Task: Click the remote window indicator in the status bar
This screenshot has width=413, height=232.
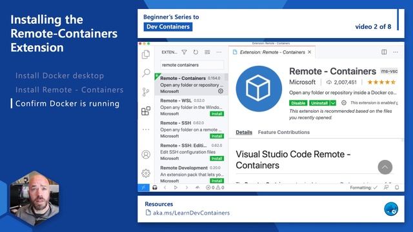Action: click(x=143, y=188)
